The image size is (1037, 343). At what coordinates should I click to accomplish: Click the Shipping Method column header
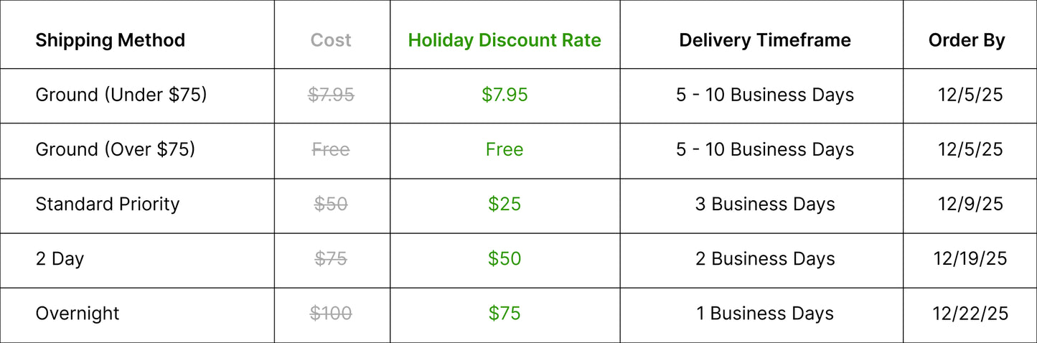coord(110,40)
